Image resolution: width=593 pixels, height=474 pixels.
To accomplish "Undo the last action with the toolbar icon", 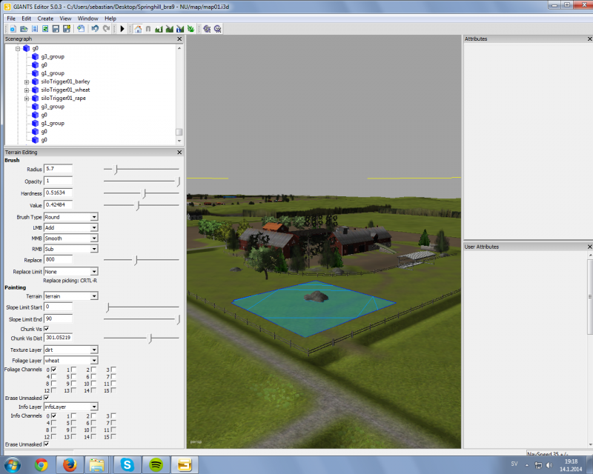I will 95,29.
